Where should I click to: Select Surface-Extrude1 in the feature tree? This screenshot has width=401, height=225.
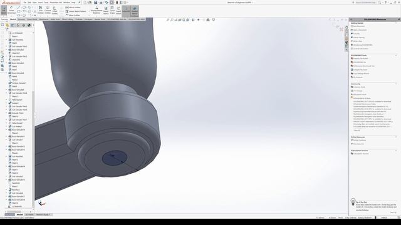click(x=19, y=83)
